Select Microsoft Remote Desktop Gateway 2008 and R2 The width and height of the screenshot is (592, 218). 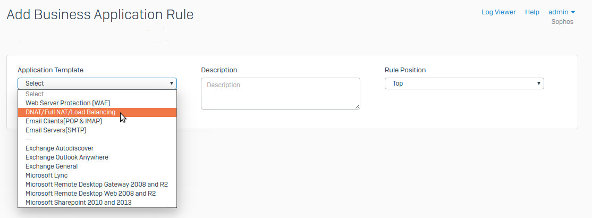tap(97, 185)
